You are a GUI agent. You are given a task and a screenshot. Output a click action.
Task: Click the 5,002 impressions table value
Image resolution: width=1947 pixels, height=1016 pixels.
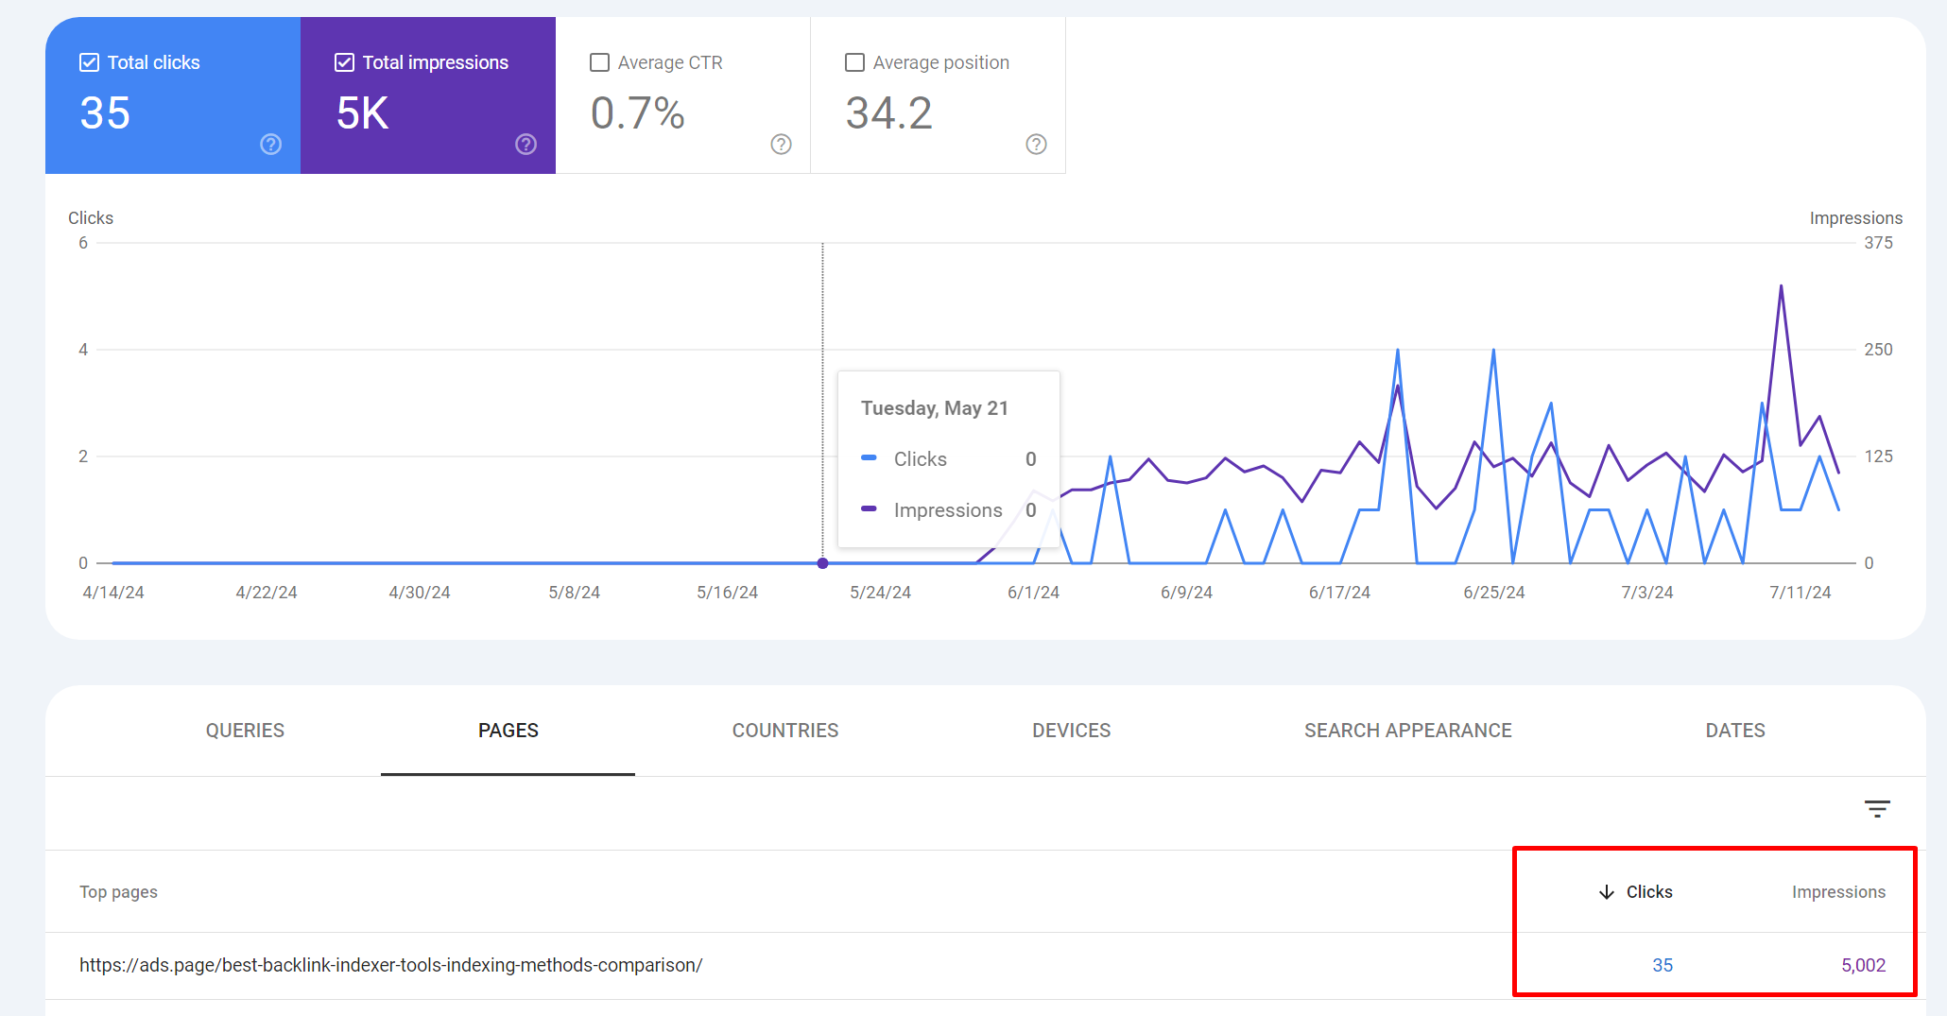[x=1863, y=965]
